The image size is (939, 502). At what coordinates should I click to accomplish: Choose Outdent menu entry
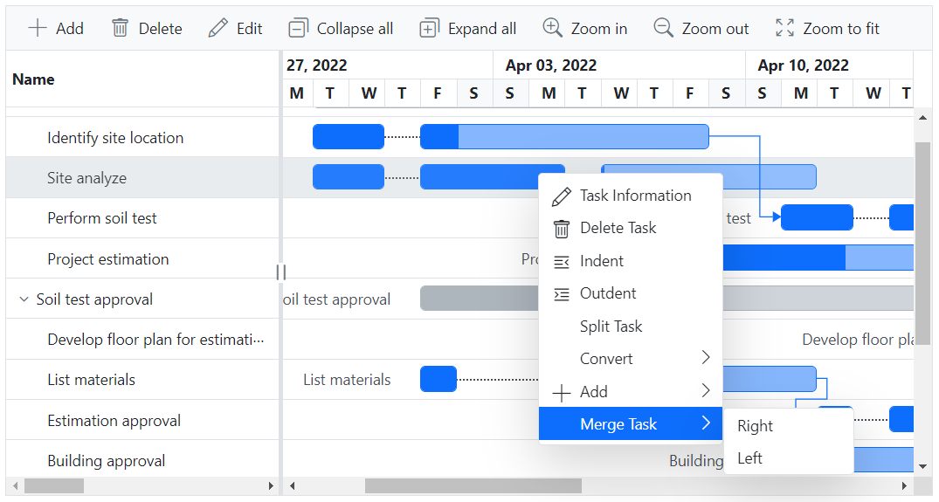click(x=631, y=293)
